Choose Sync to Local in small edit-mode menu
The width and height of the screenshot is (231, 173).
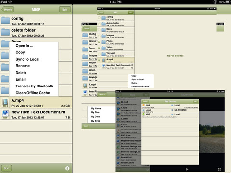point(138,79)
